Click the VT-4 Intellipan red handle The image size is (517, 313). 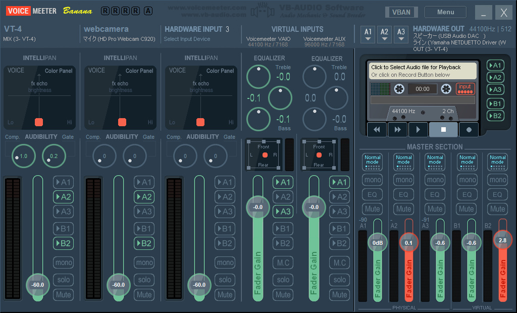coord(39,122)
